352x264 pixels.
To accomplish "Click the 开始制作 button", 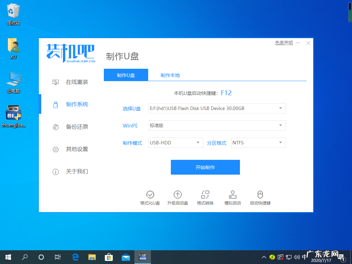I will point(205,167).
